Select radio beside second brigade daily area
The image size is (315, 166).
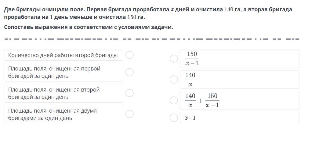pyautogui.click(x=130, y=93)
